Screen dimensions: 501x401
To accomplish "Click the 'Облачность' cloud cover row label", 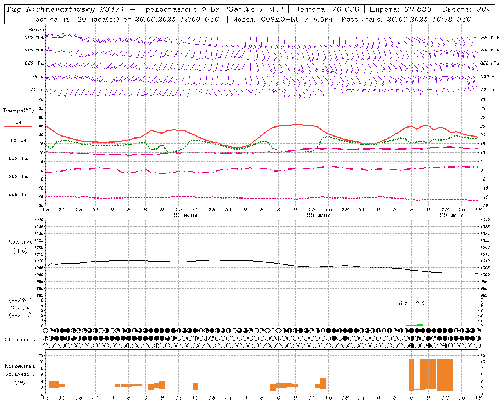I will [x=20, y=340].
